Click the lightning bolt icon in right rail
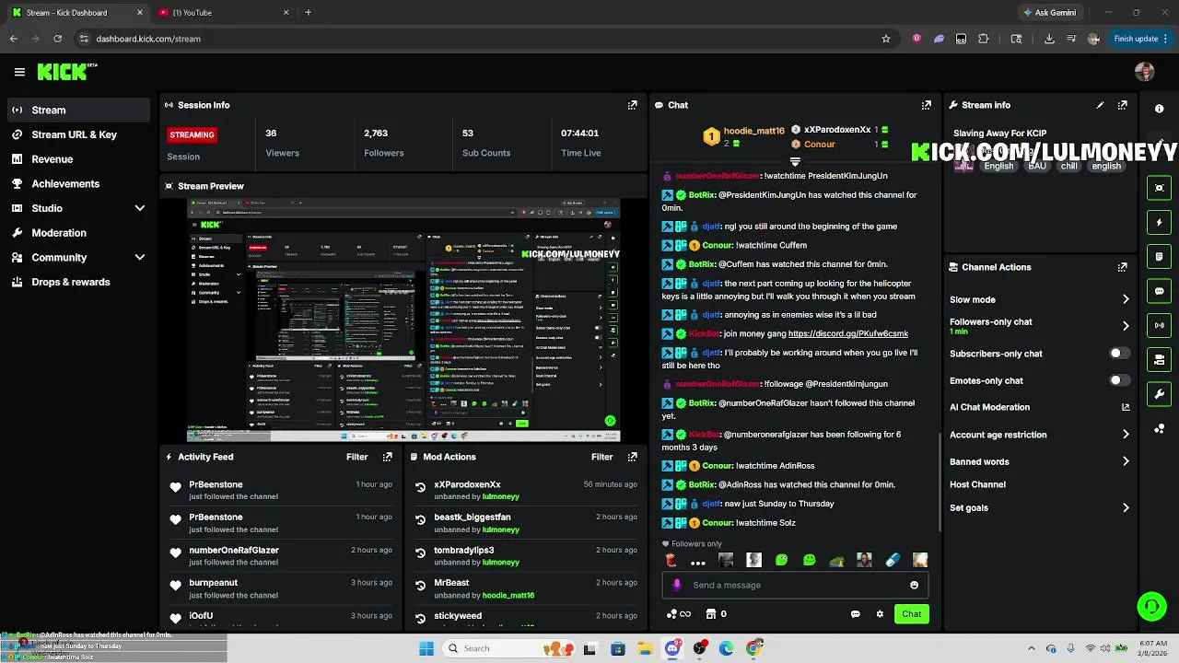Screen dimensions: 1179x663 click(1159, 222)
